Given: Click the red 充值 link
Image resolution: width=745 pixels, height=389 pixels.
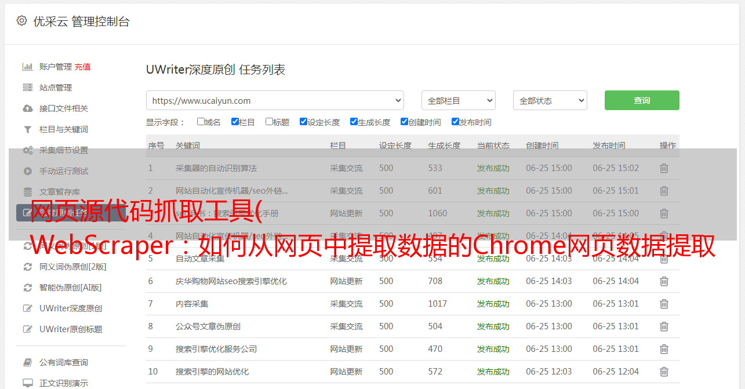Looking at the screenshot, I should tap(82, 67).
